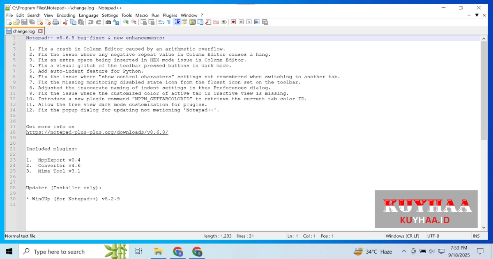Open the Macro menu
Image resolution: width=493 pixels, height=259 pixels.
[142, 15]
